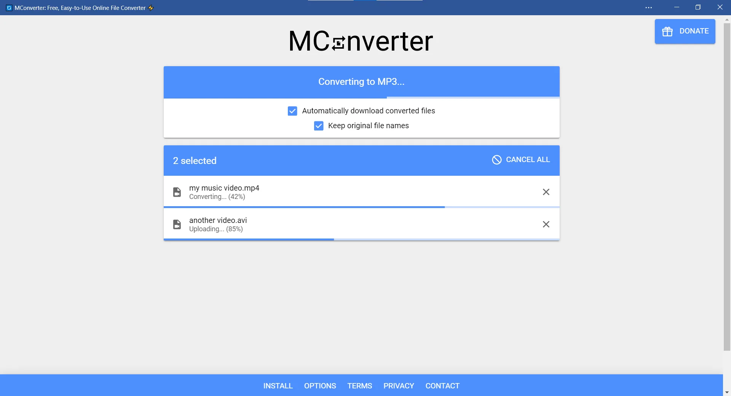Go to the Contact page
Viewport: 731px width, 396px height.
[442, 386]
